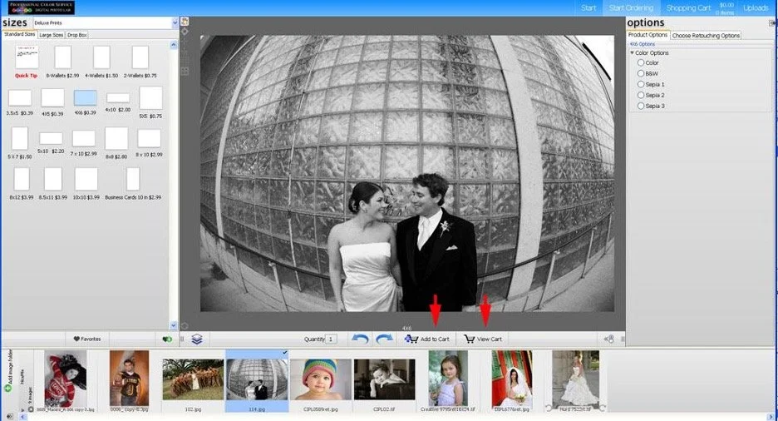Click sizes panel scroll up arrow

pos(173,45)
